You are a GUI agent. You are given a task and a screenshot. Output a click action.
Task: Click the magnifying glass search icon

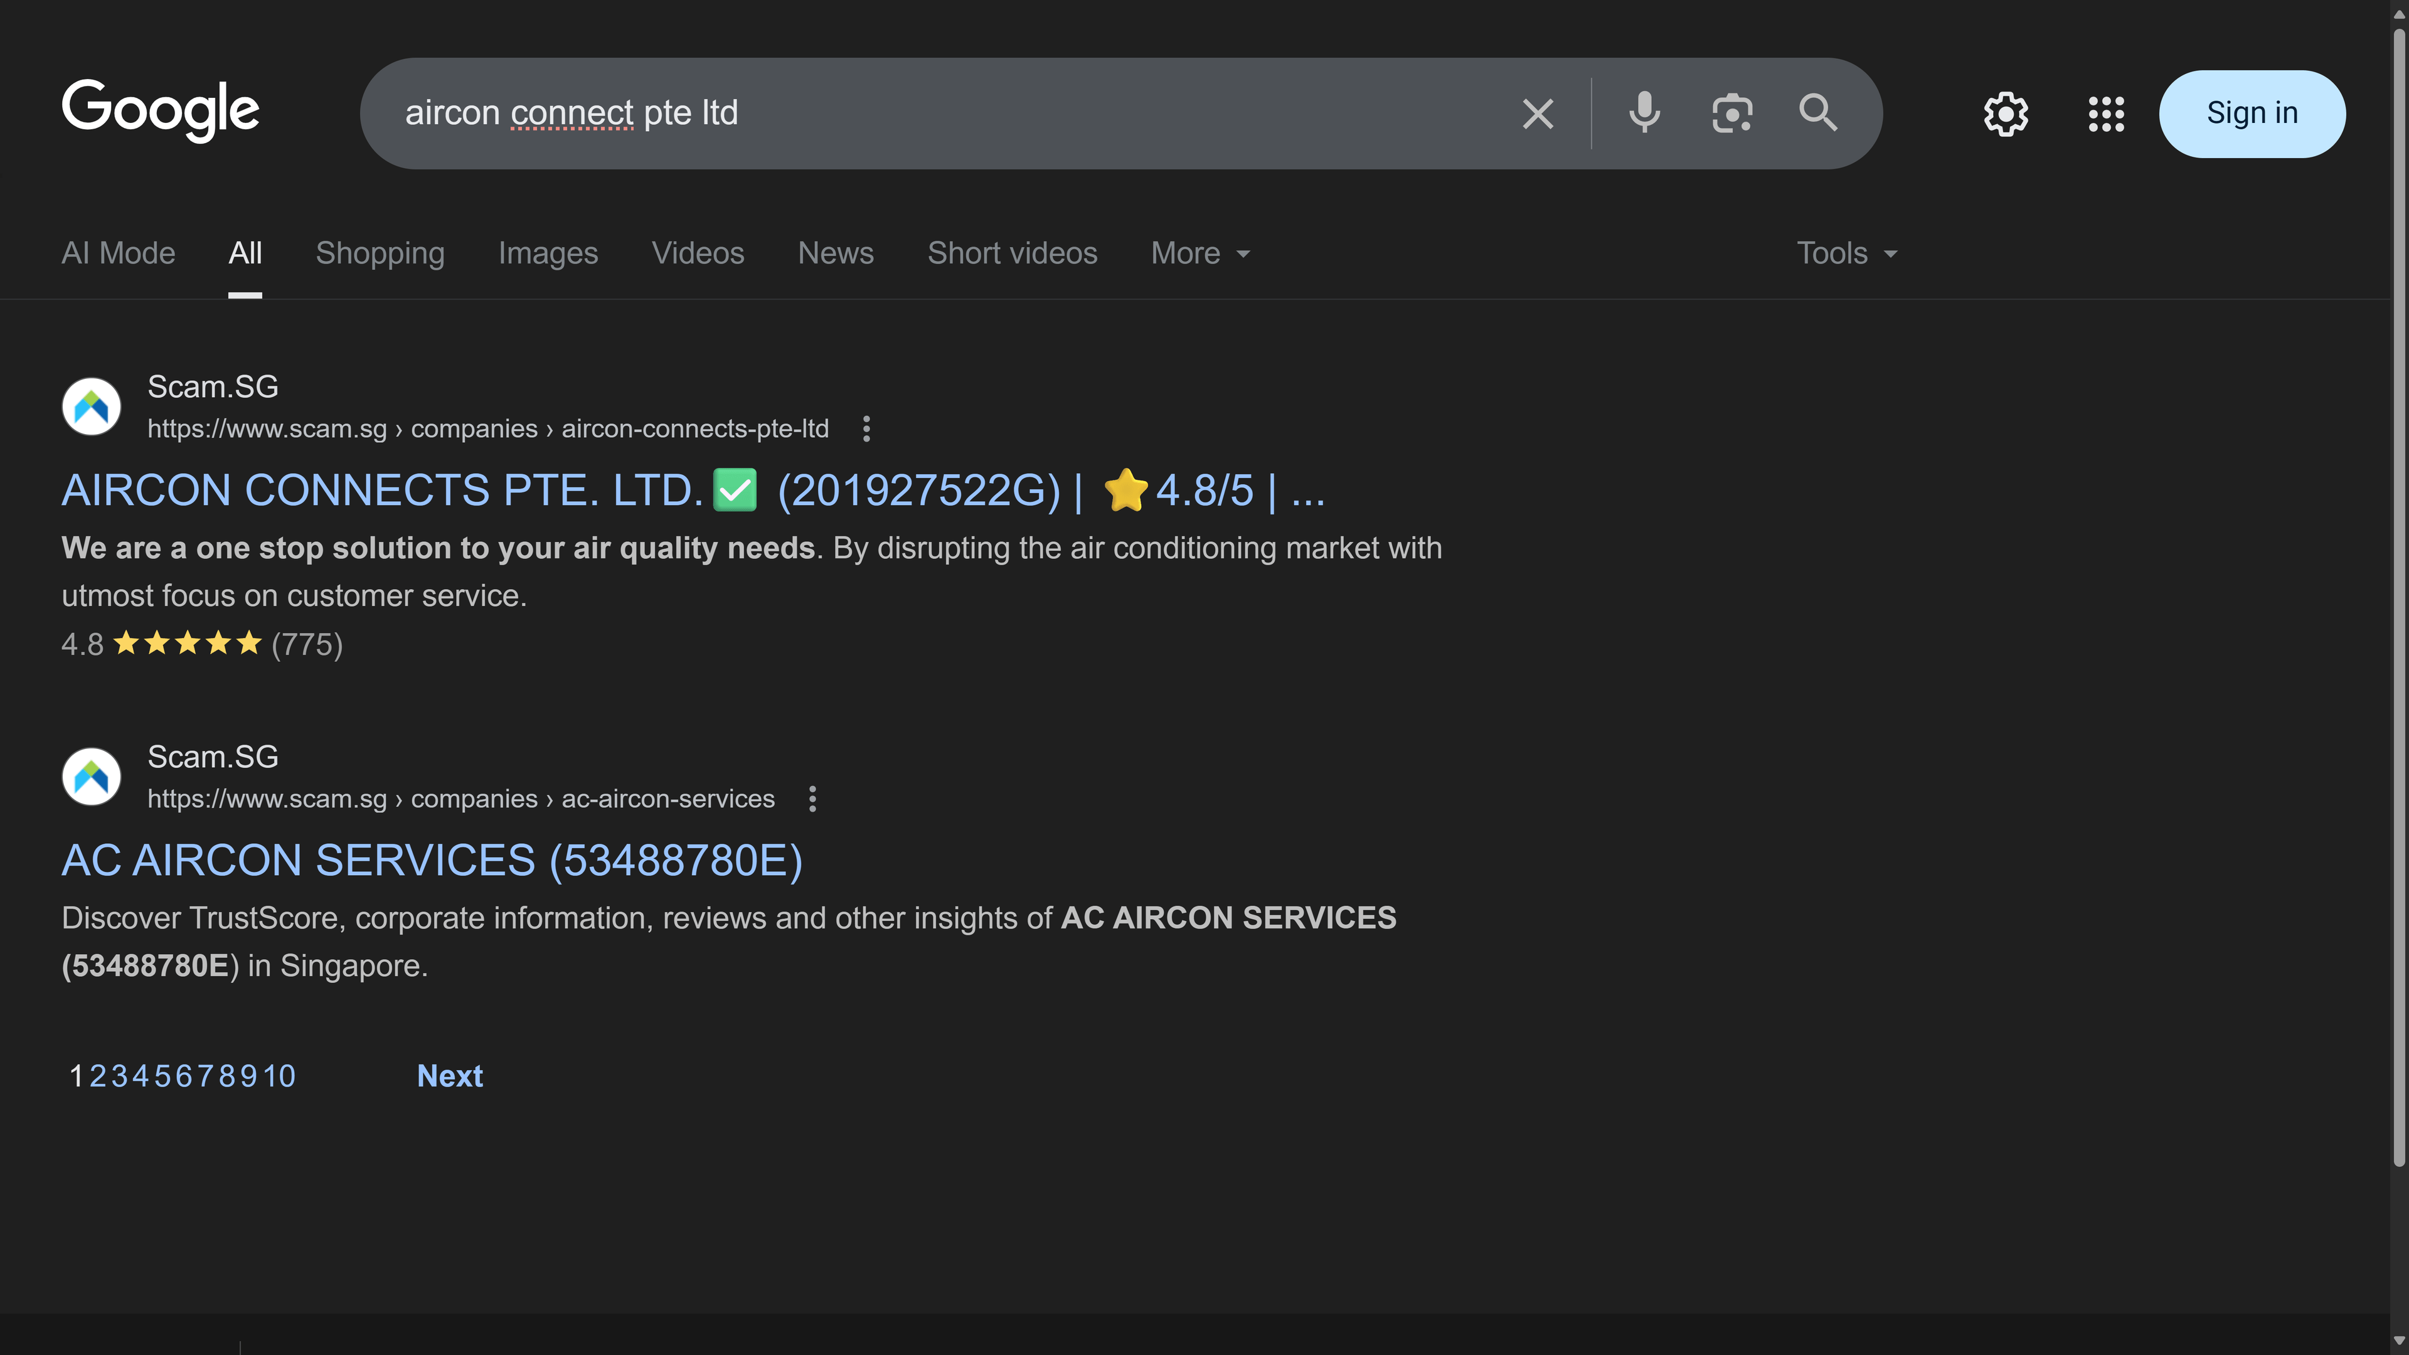[1818, 113]
